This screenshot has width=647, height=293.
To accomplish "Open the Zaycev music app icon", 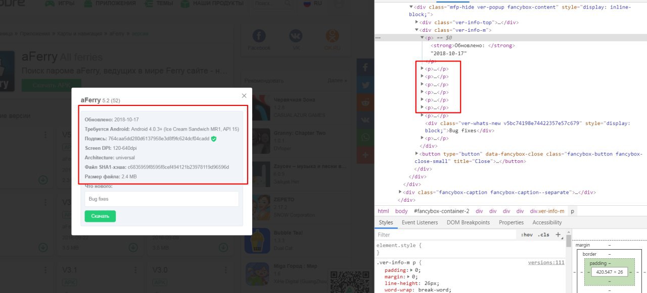I will [x=257, y=174].
